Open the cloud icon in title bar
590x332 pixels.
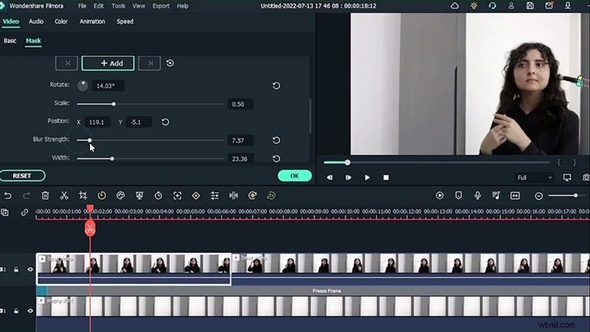pos(454,6)
